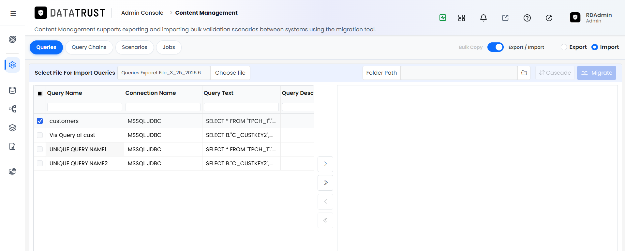The width and height of the screenshot is (625, 251).
Task: Move selected query back with left chevron
Action: (325, 201)
